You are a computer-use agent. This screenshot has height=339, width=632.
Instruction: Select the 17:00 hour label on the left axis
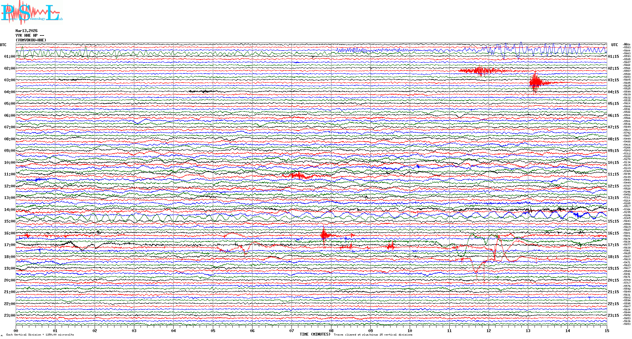(x=9, y=245)
